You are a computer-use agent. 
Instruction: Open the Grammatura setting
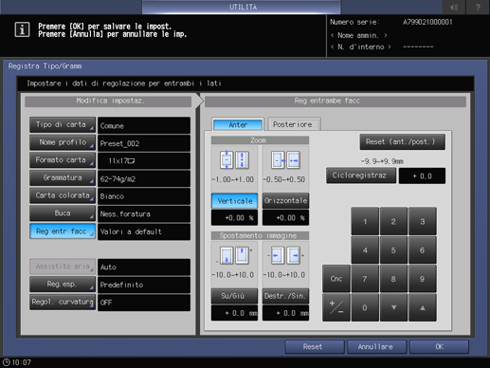point(63,177)
